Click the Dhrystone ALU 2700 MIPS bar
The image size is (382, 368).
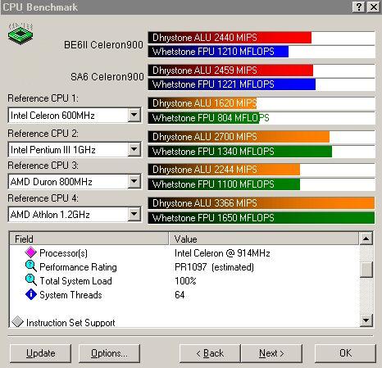pyautogui.click(x=239, y=137)
